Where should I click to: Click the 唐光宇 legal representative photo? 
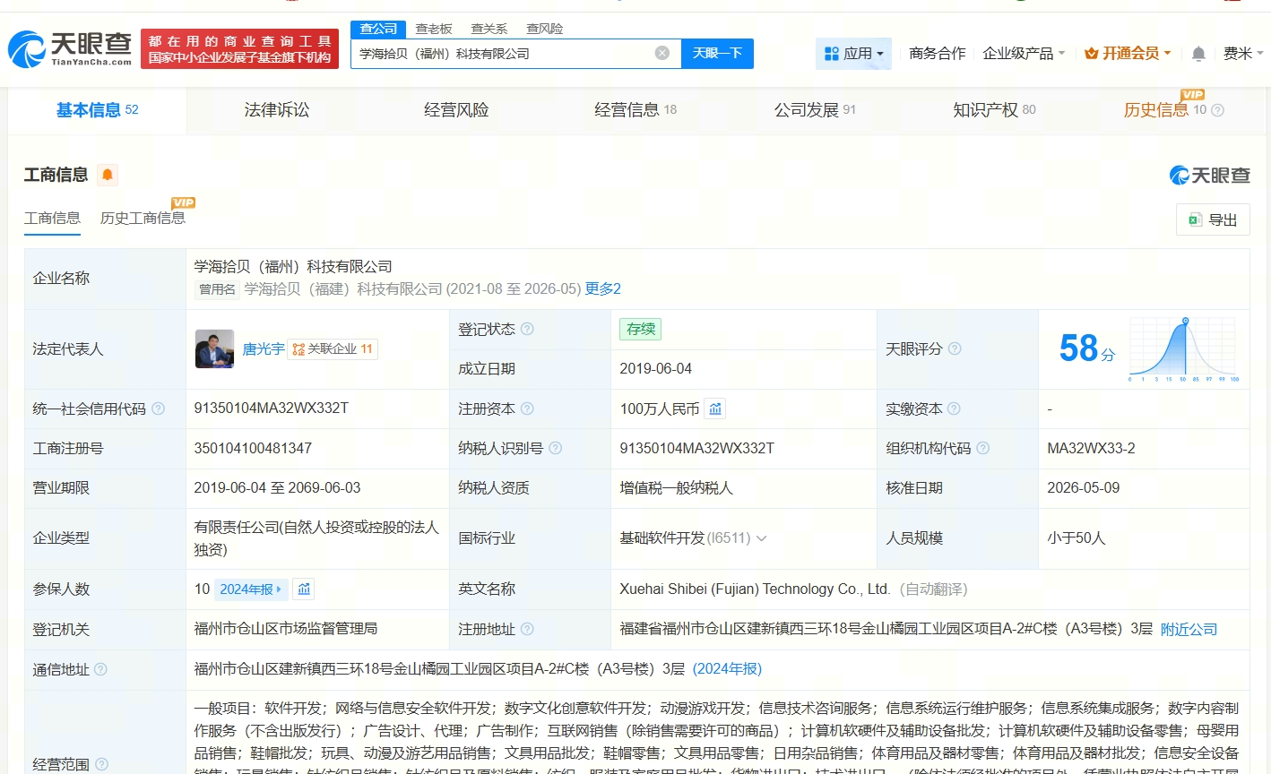point(214,348)
